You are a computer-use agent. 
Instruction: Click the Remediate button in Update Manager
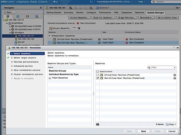point(147,18)
